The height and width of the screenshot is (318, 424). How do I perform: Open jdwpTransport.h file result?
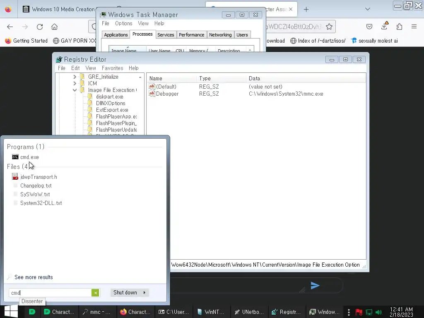(x=39, y=177)
